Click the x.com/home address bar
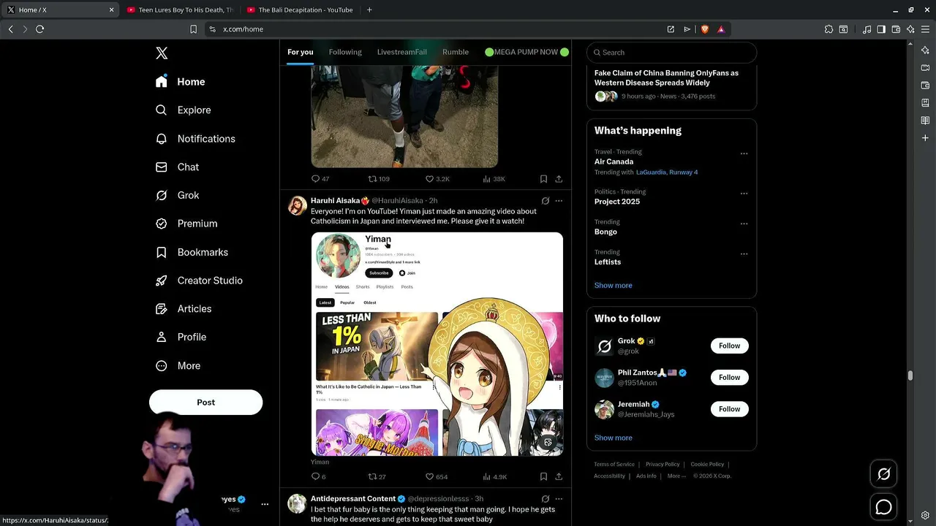936x526 pixels. 439,29
